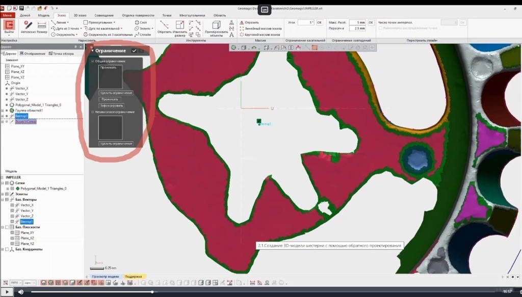This screenshot has height=297, width=522.
Task: Select Polygonal_Model_1 Triangles_0 in feature tree
Action: coord(38,105)
